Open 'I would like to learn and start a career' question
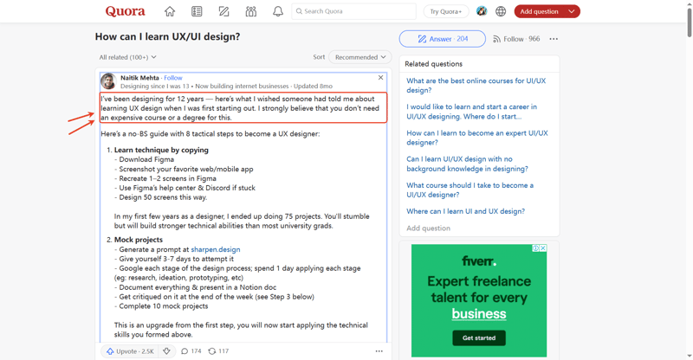This screenshot has width=693, height=360. (471, 112)
